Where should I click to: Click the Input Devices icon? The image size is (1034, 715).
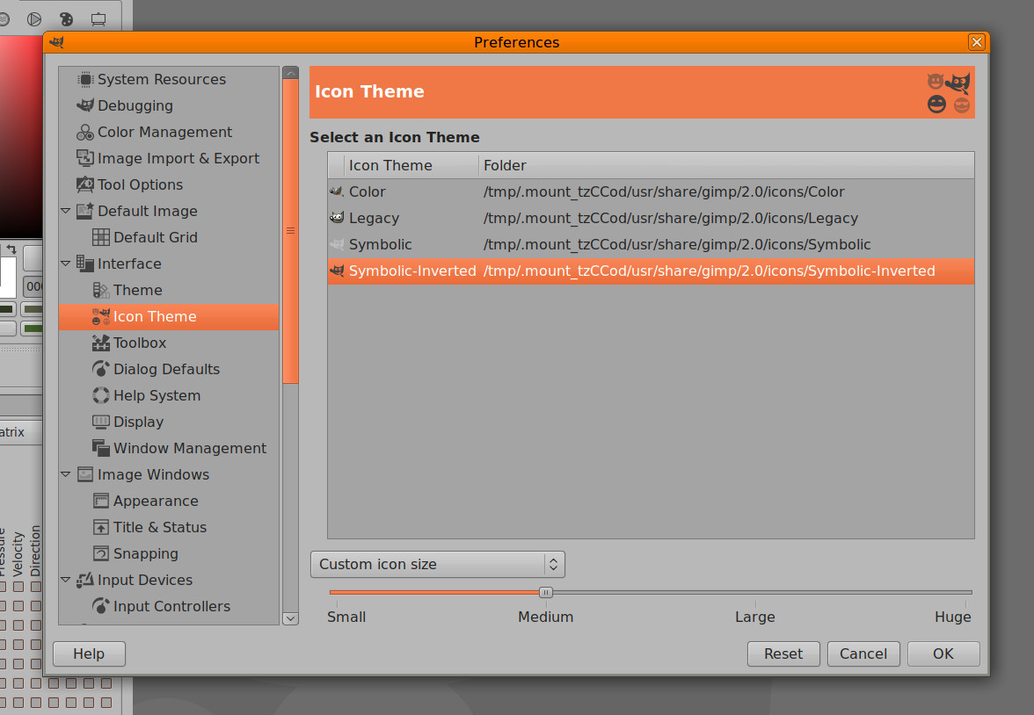(85, 580)
